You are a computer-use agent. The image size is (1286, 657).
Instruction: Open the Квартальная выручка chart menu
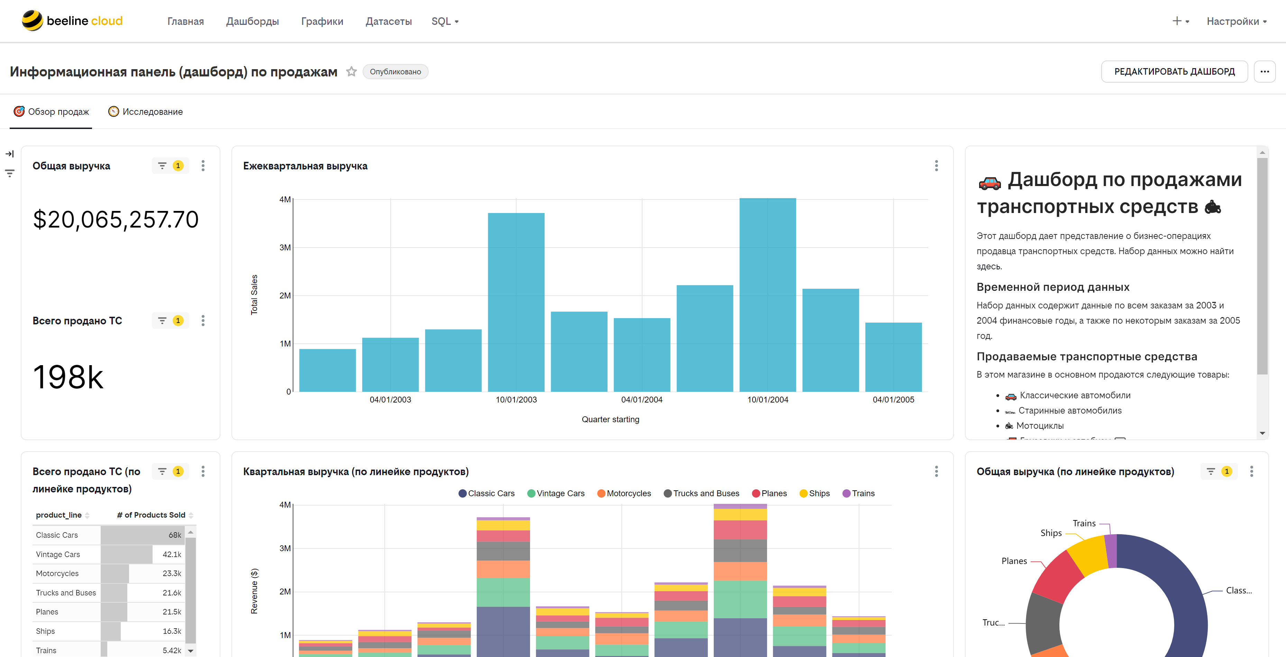[936, 471]
